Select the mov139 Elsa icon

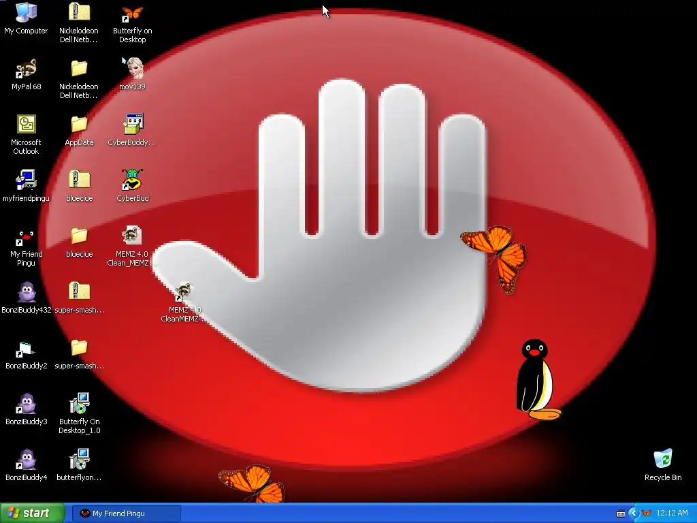click(x=133, y=74)
